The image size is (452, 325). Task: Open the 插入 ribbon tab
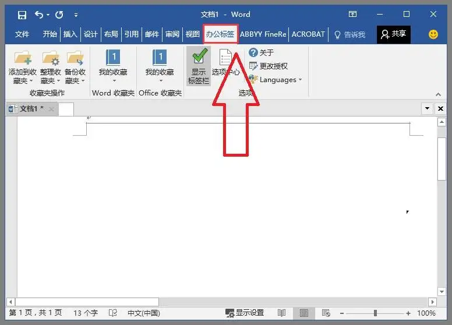click(x=70, y=34)
